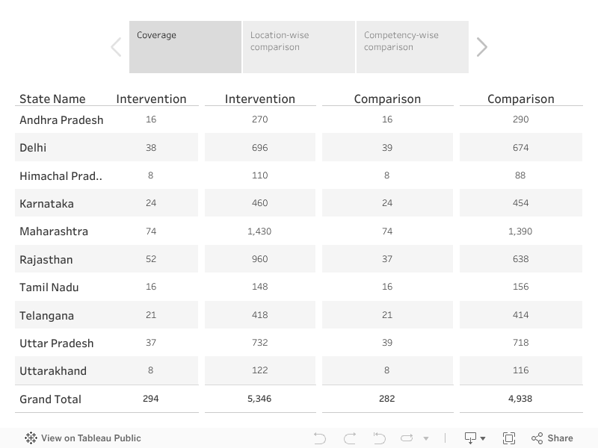
Task: Click the revert (reset view) icon
Action: [x=379, y=438]
